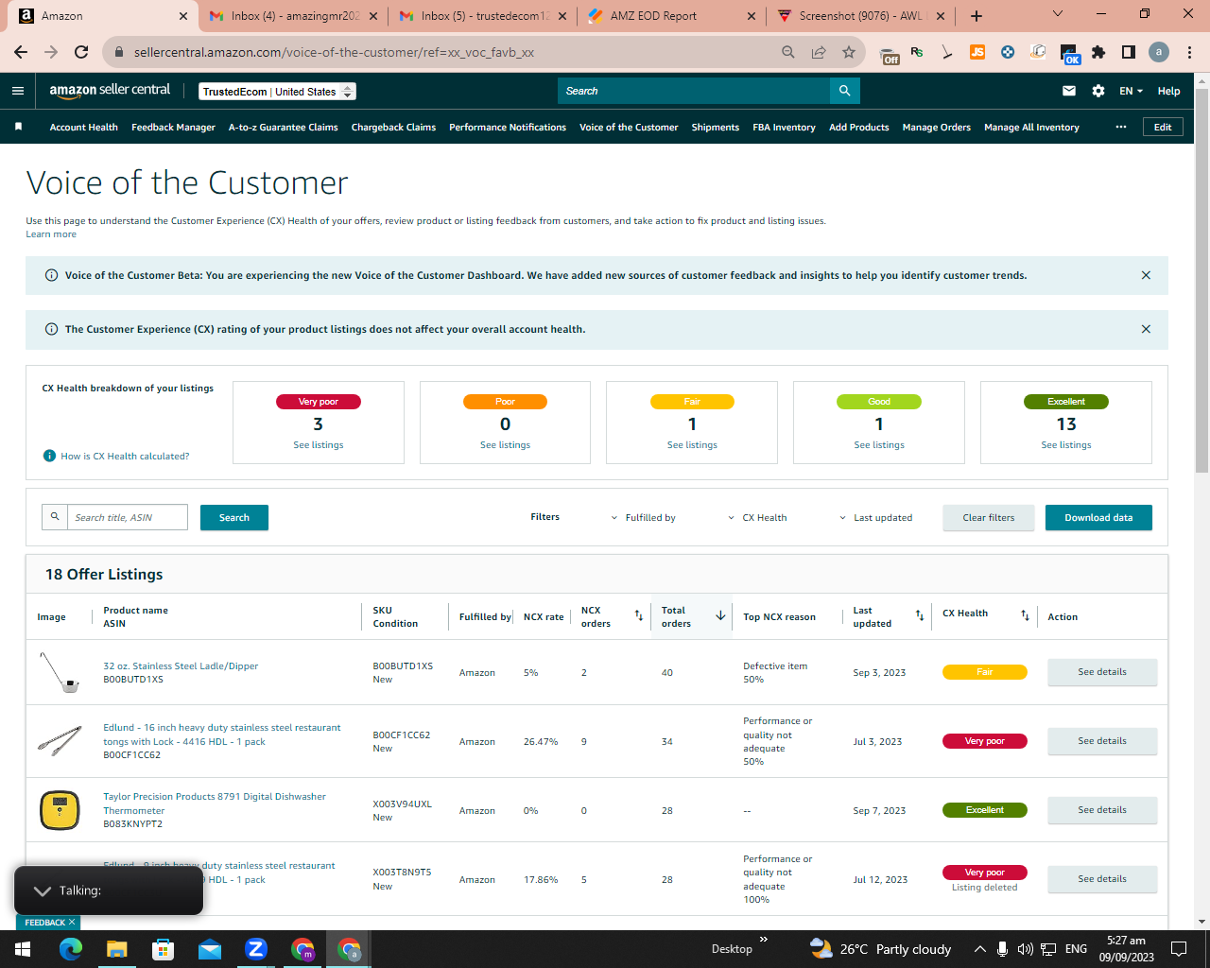
Task: Click the Windows Start button
Action: (x=23, y=949)
